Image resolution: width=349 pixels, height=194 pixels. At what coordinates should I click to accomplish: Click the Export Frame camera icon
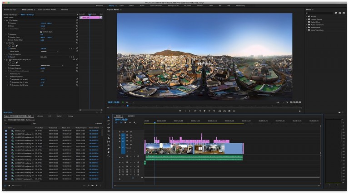pos(229,111)
